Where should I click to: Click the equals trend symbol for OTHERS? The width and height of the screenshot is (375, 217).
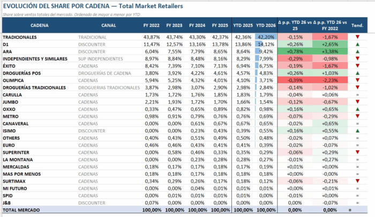357,138
